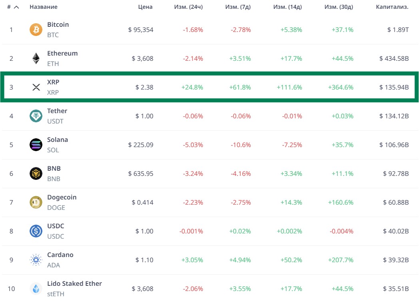Click the Lido Staked Ether logo icon
419x303 pixels.
(x=36, y=289)
